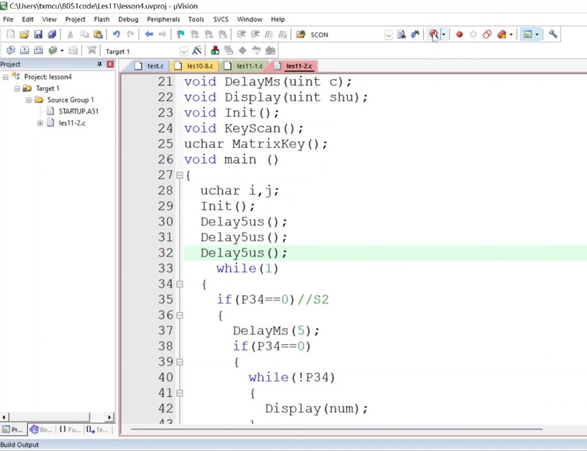The width and height of the screenshot is (587, 451).
Task: Pin the Project panel with the pushpin
Action: tap(100, 65)
